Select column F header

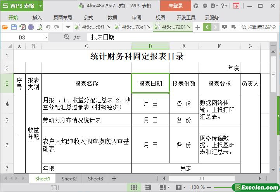click(x=219, y=46)
